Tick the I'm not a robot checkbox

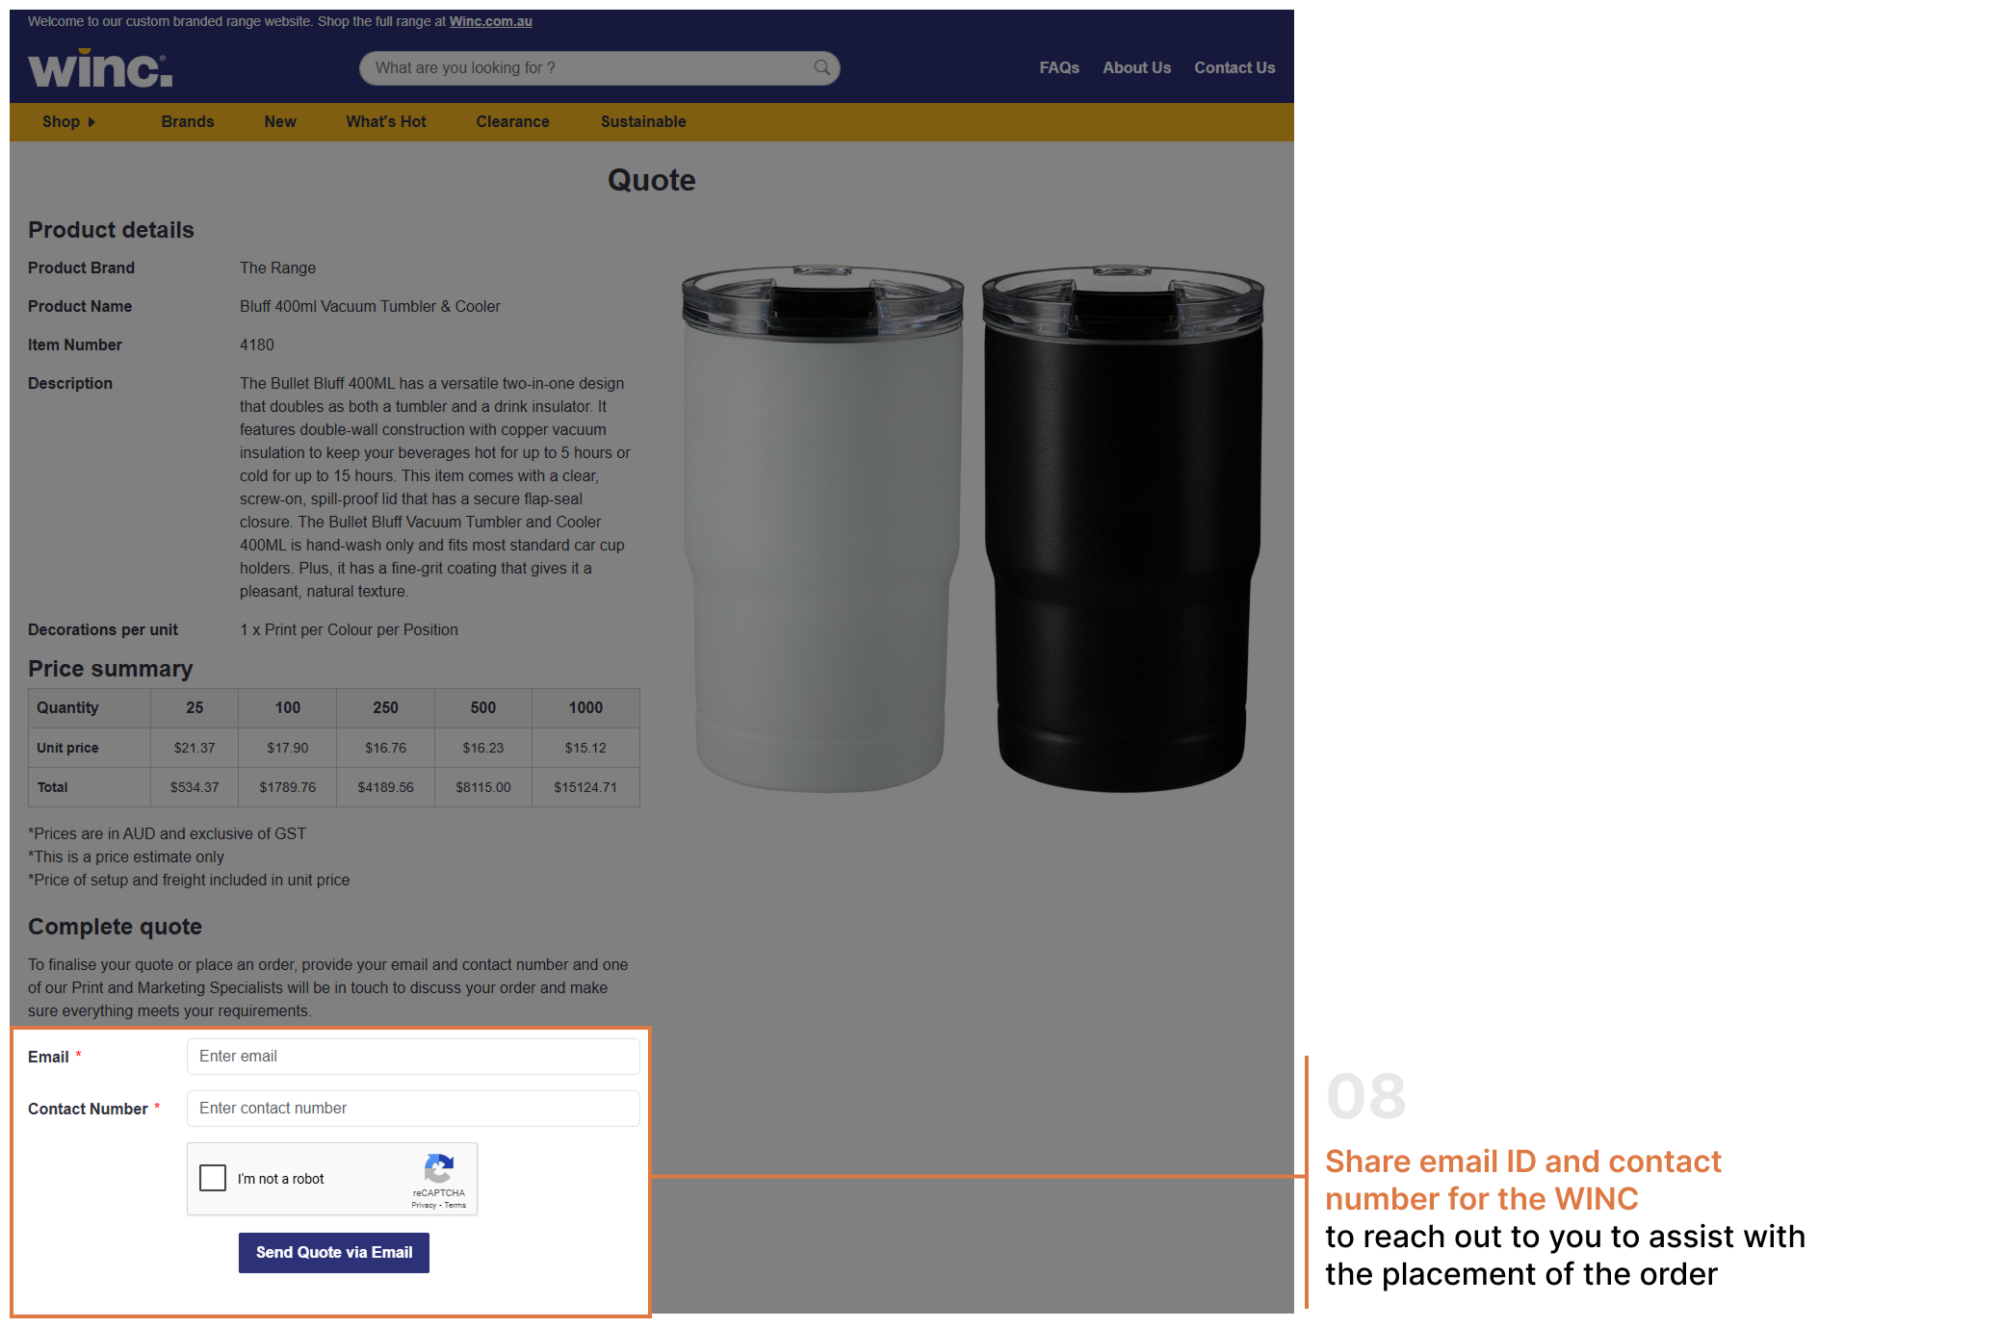click(213, 1178)
